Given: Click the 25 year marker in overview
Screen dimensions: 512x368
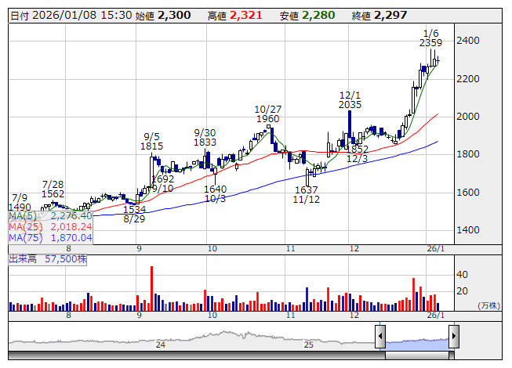Looking at the screenshot, I should tap(309, 345).
